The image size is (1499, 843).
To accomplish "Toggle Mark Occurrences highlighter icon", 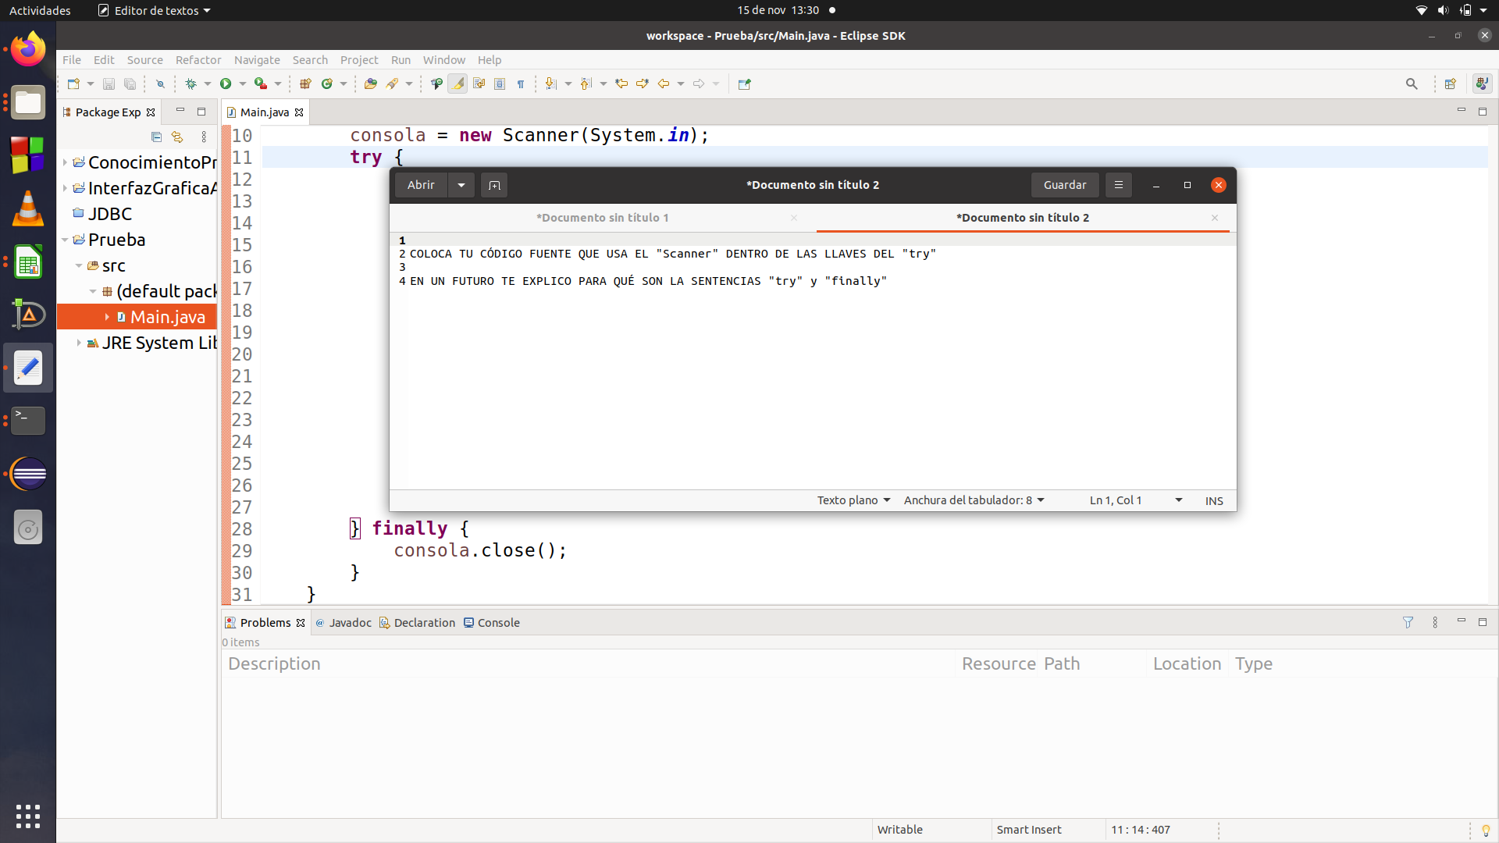I will (458, 84).
